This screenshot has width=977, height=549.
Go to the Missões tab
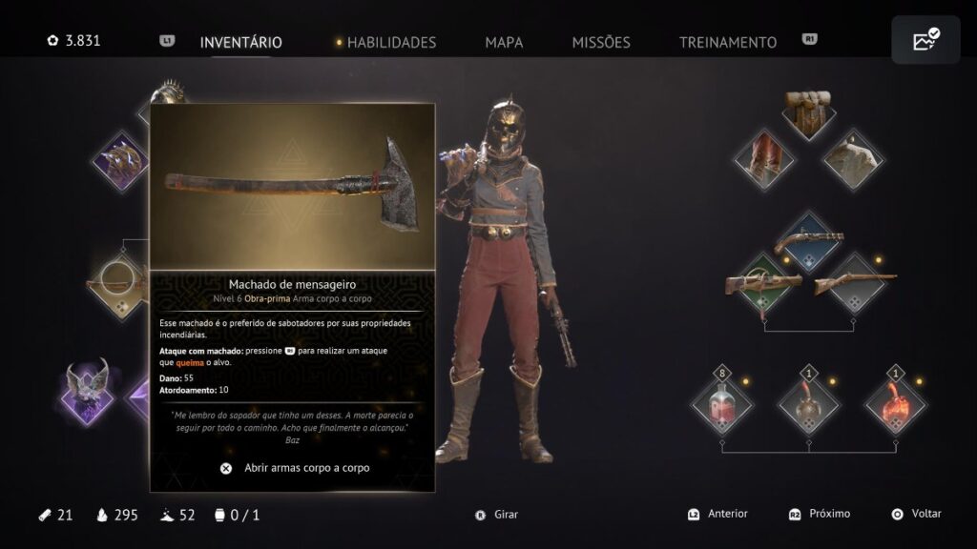(601, 42)
